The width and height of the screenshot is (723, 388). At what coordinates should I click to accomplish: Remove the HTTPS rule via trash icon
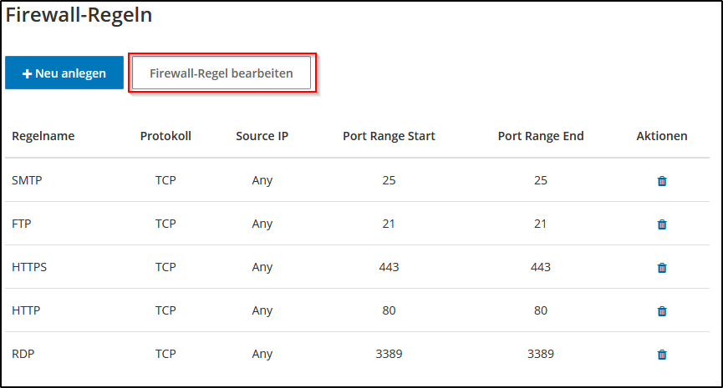[662, 267]
